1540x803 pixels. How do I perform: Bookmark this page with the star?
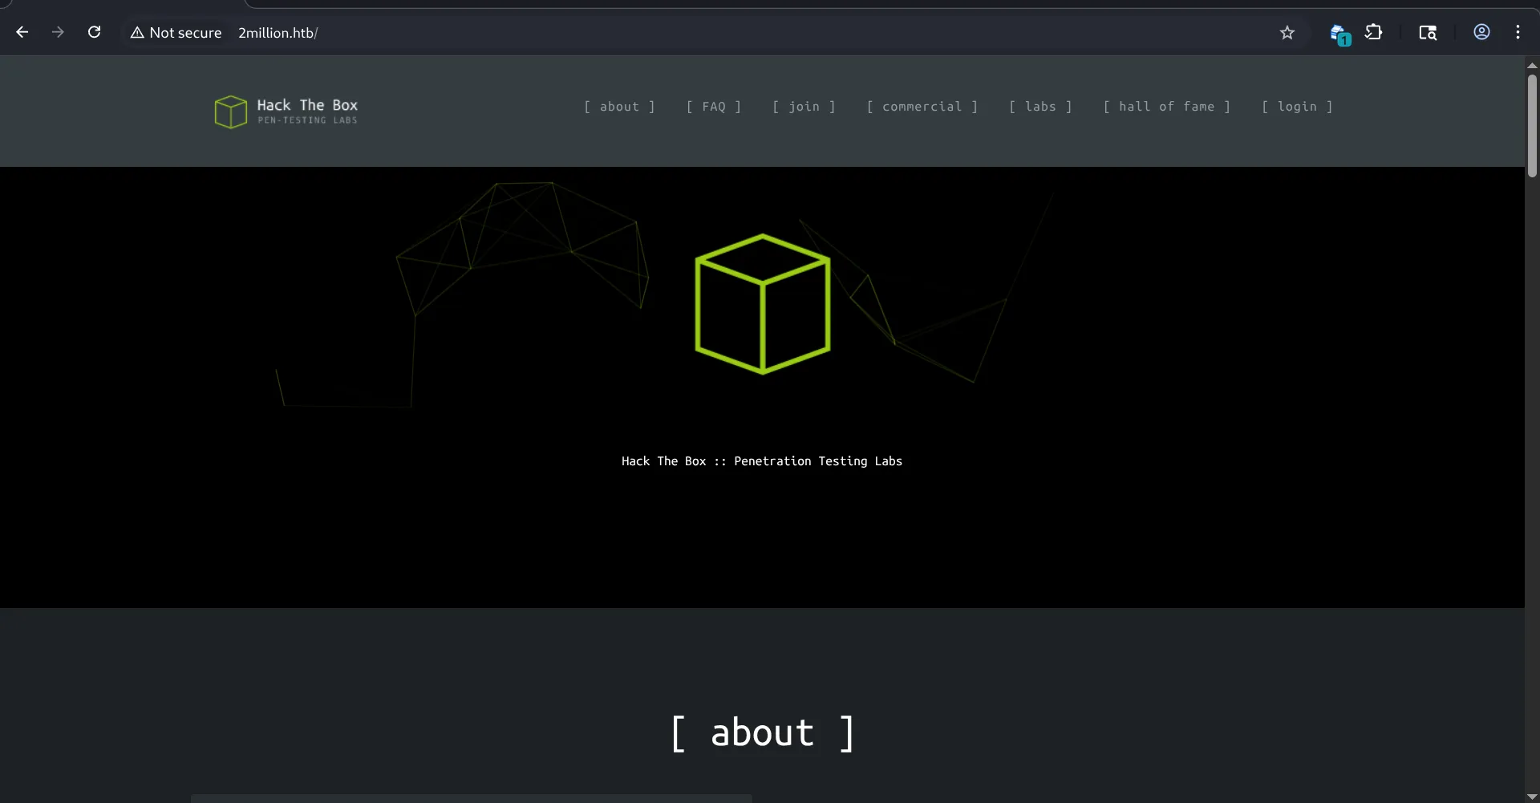pyautogui.click(x=1287, y=33)
